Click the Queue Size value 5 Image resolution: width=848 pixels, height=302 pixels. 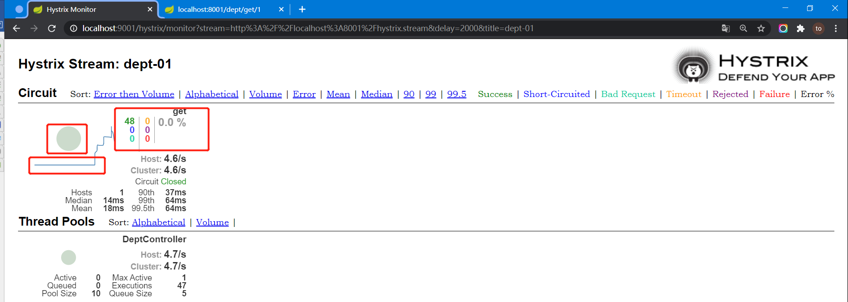point(184,293)
